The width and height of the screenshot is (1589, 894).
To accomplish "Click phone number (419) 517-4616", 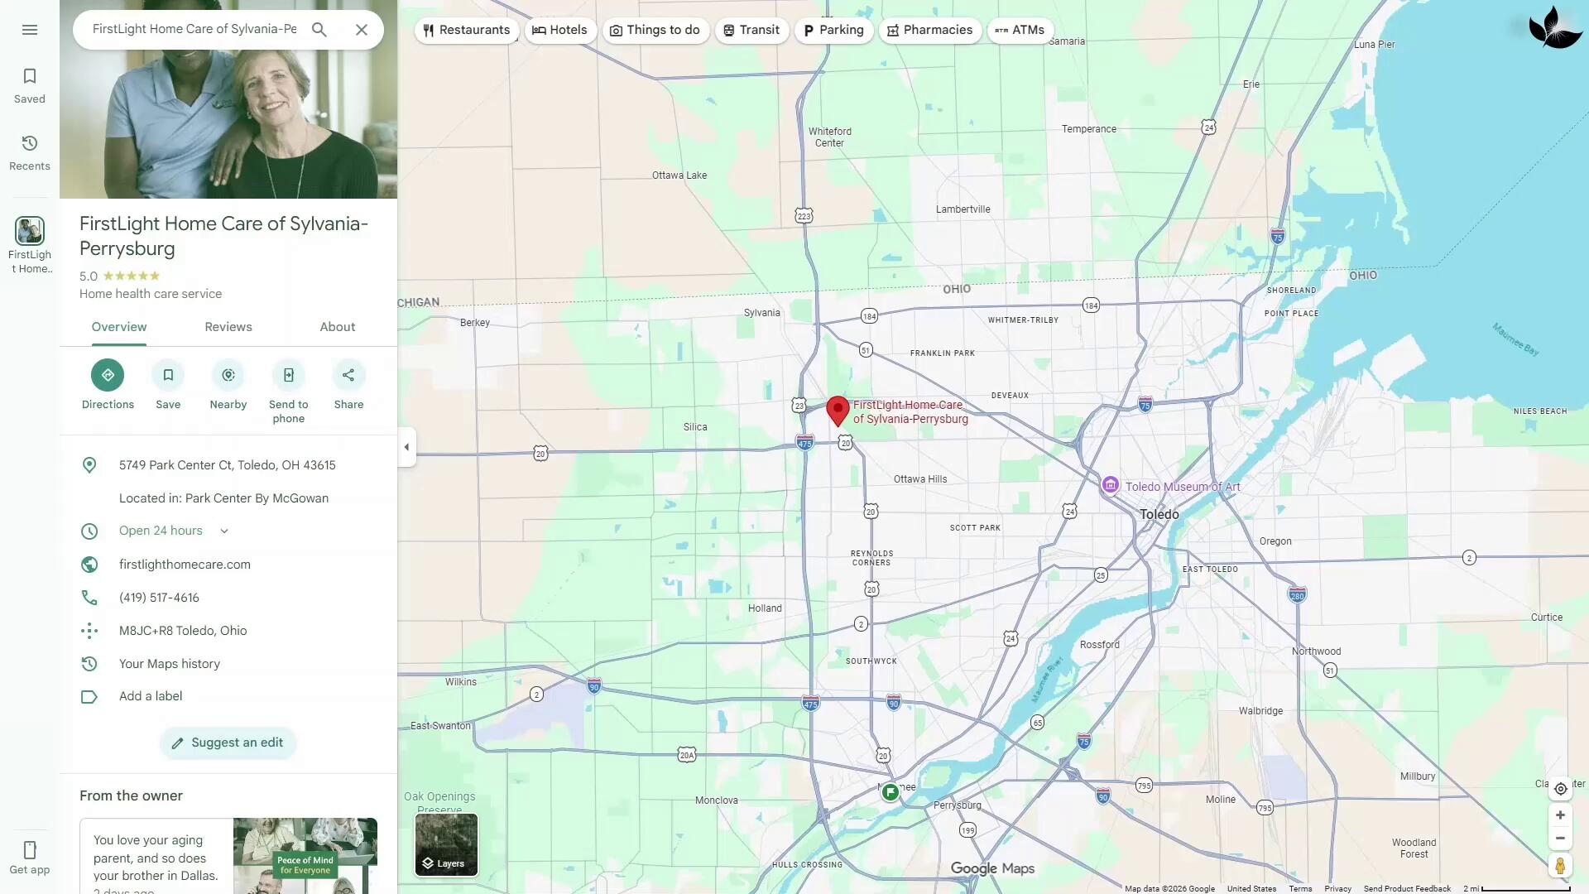I will click(159, 598).
